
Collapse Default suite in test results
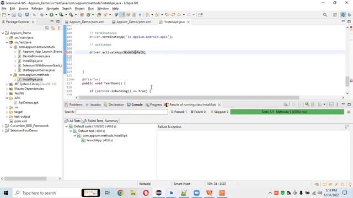click(67, 127)
